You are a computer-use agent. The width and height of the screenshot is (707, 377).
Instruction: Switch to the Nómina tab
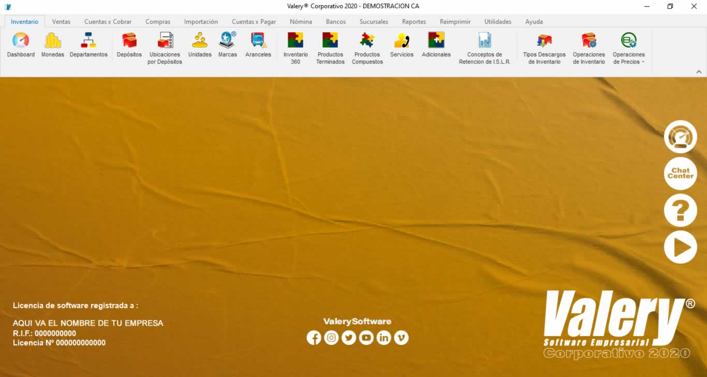tap(301, 22)
